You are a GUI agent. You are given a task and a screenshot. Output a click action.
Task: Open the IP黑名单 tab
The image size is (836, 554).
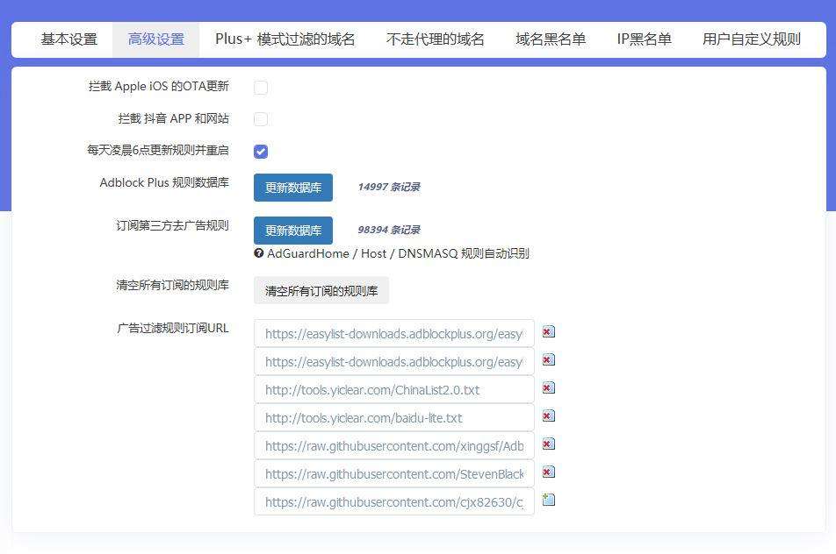point(643,39)
